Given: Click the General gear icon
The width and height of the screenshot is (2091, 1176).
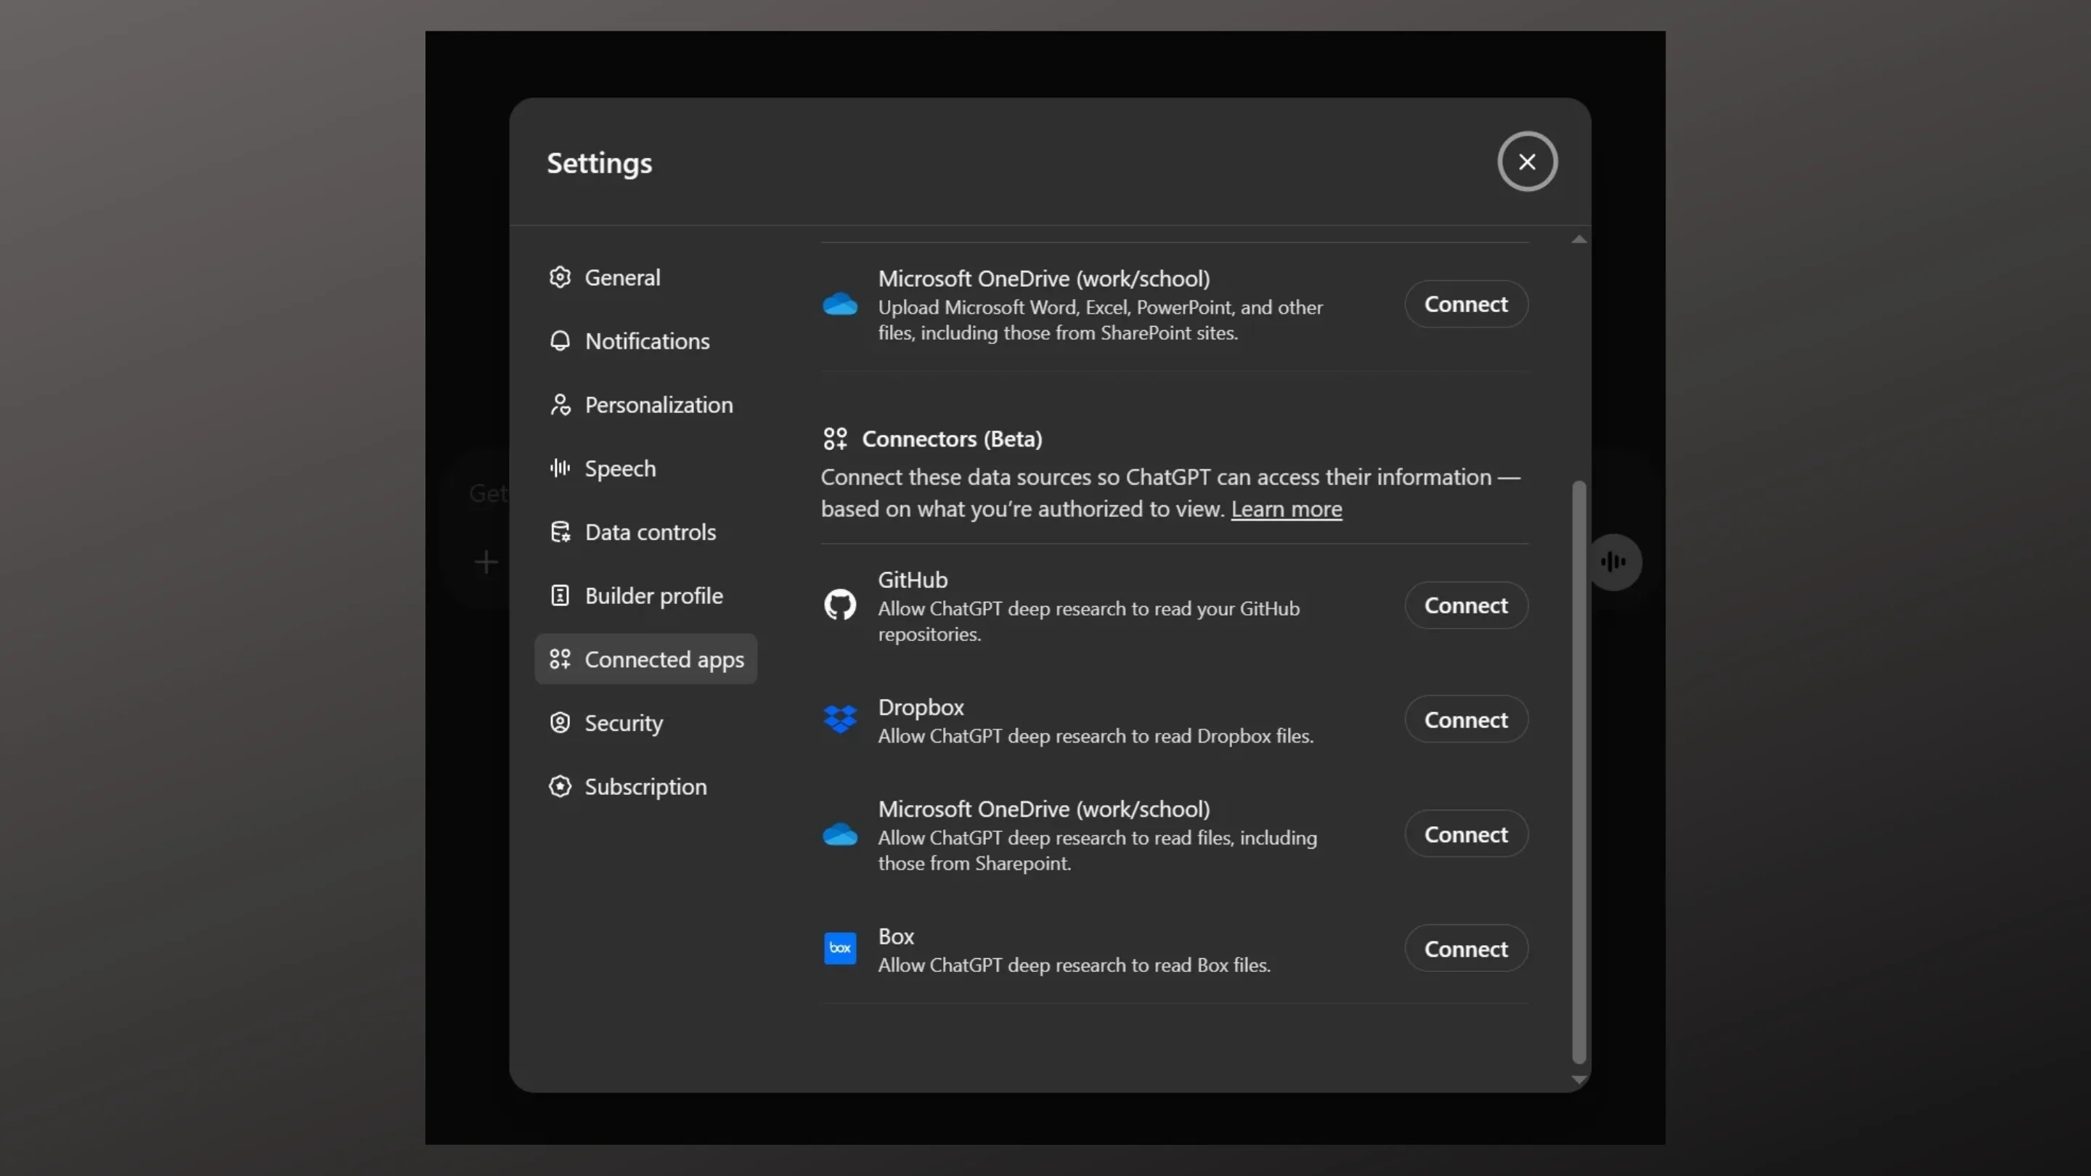Looking at the screenshot, I should (560, 277).
